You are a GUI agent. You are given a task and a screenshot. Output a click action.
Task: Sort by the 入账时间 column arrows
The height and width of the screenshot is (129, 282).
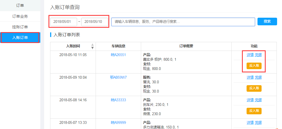(92, 46)
